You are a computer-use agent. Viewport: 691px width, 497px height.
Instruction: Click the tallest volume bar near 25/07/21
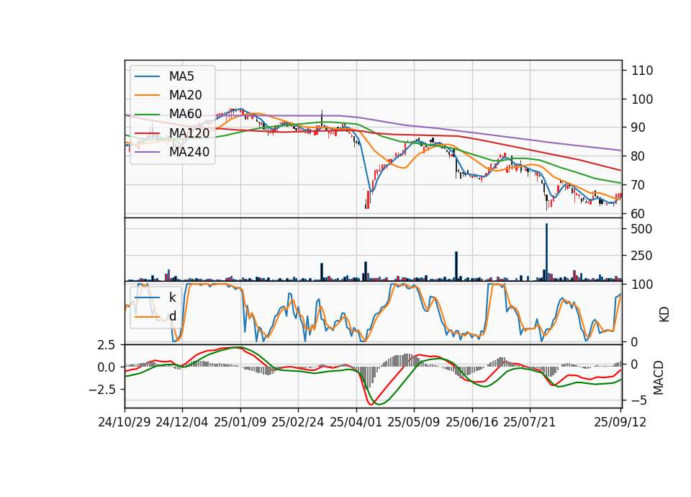pyautogui.click(x=546, y=252)
